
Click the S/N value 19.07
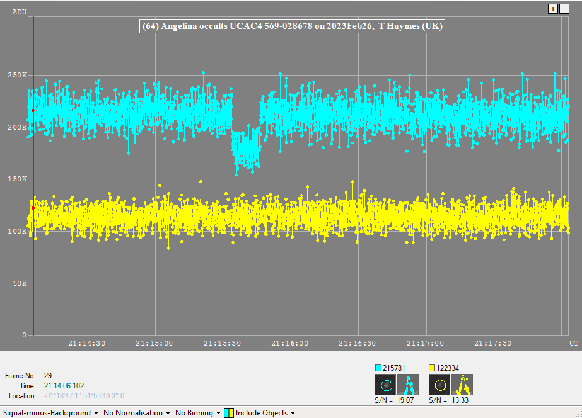[x=406, y=400]
